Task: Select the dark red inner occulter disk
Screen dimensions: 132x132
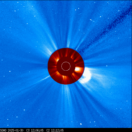Action: click(x=66, y=66)
